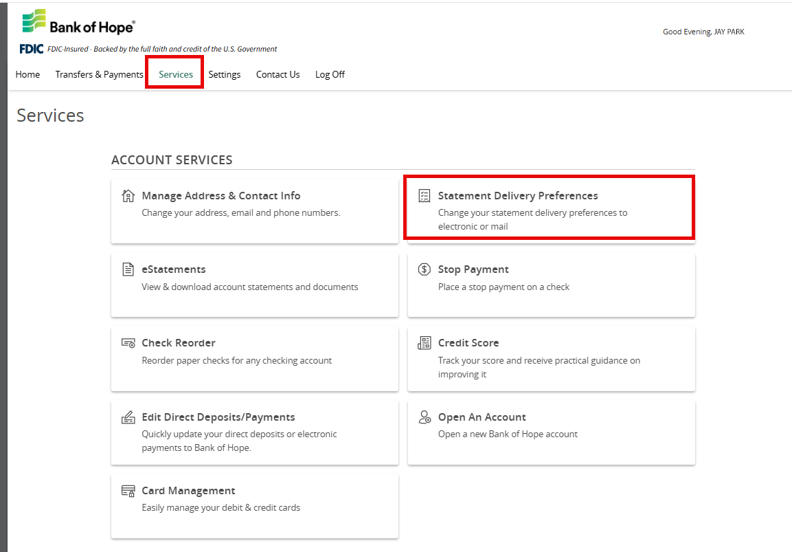Open the Contact Us page

point(278,74)
